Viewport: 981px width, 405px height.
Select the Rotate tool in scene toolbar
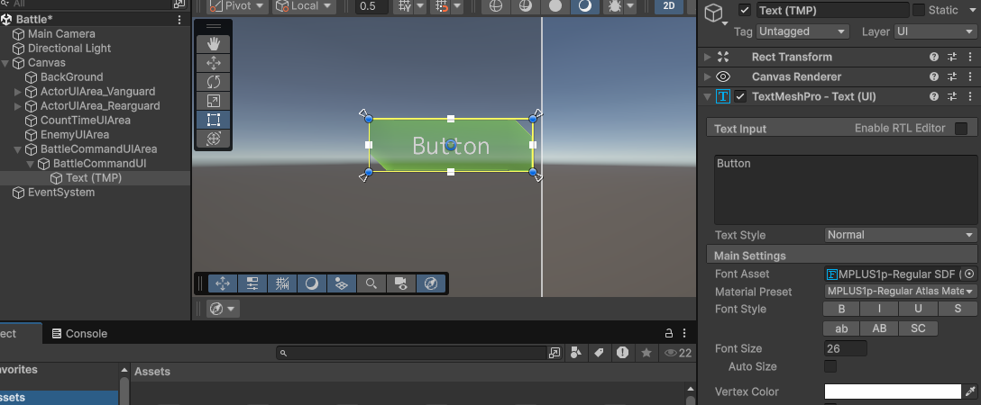click(214, 82)
